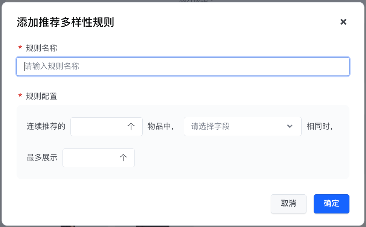Click the 最多展示 text label

(x=42, y=158)
